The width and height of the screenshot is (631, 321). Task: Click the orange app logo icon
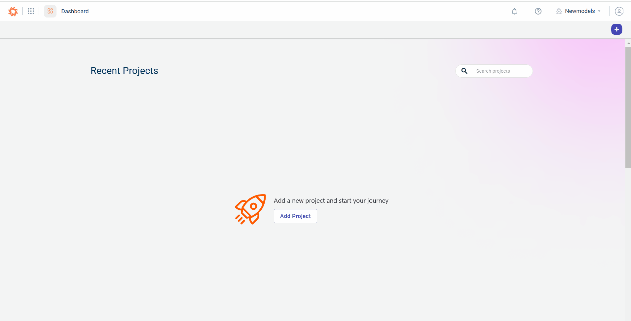13,11
